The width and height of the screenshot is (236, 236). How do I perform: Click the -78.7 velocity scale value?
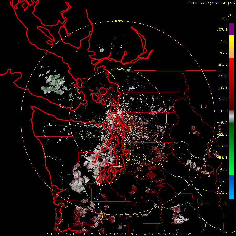(x=222, y=169)
